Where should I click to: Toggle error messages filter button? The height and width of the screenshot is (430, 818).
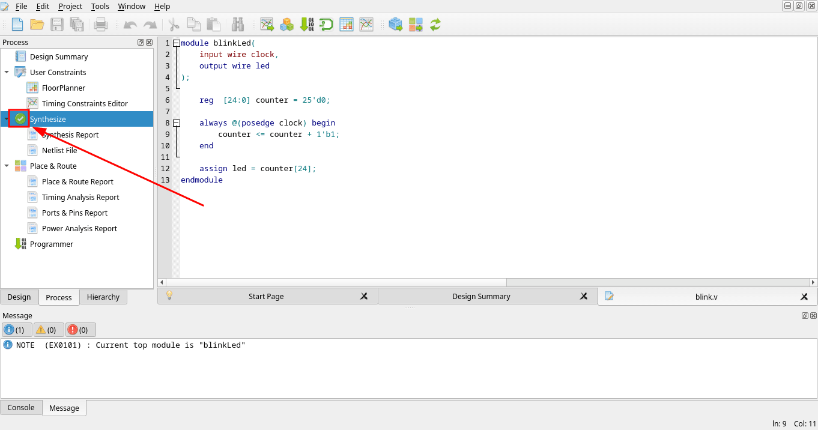[80, 330]
